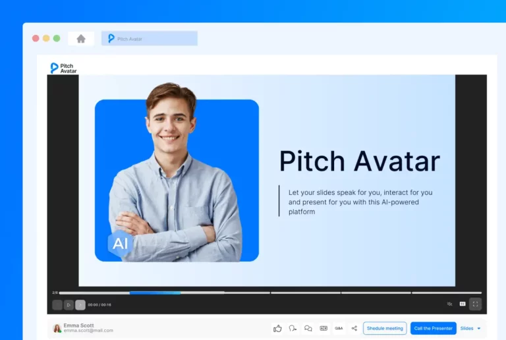Click Emma Scott's profile avatar
The height and width of the screenshot is (340, 506).
coord(57,328)
